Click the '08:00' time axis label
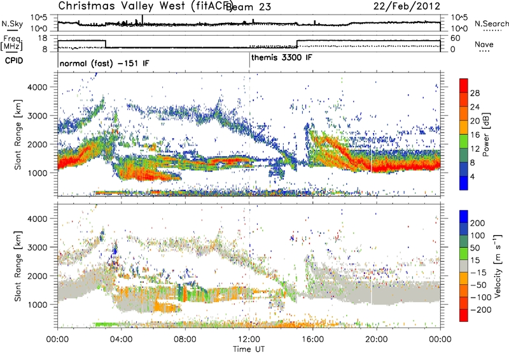Viewport: 509px width, 353px height. 185,340
